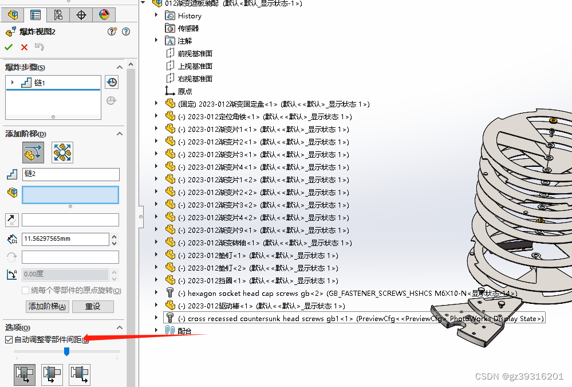Click the explode direction input field
Viewport: 572px width, 387px height.
[70, 220]
